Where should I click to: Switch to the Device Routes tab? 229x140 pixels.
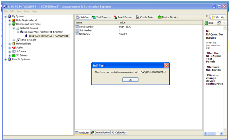point(101,133)
